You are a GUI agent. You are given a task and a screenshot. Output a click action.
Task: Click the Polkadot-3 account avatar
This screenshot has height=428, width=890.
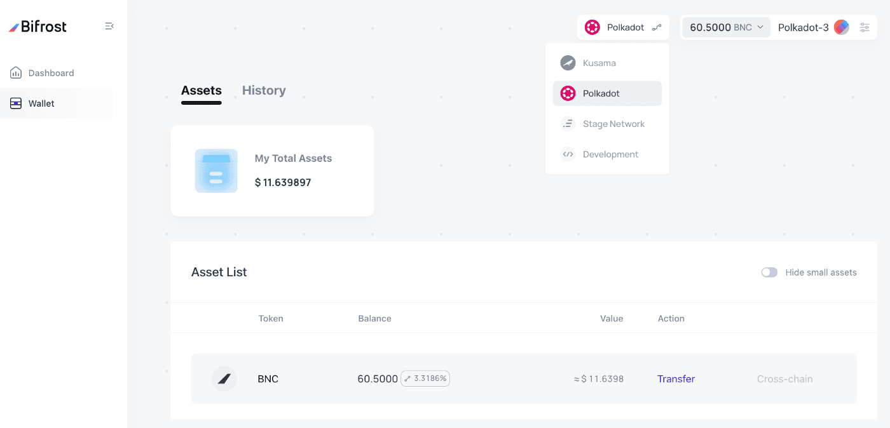coord(841,27)
